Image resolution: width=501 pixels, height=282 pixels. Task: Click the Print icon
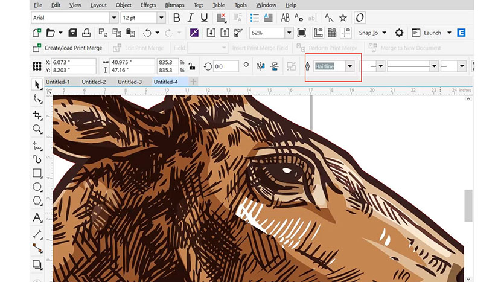(87, 33)
